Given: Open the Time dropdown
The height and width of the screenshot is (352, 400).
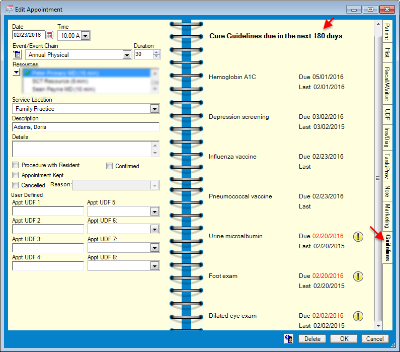Looking at the screenshot, I should (x=86, y=36).
